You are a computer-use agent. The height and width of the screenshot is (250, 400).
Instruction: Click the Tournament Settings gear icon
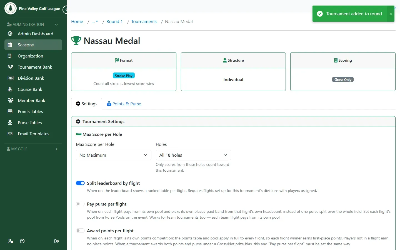(78, 121)
